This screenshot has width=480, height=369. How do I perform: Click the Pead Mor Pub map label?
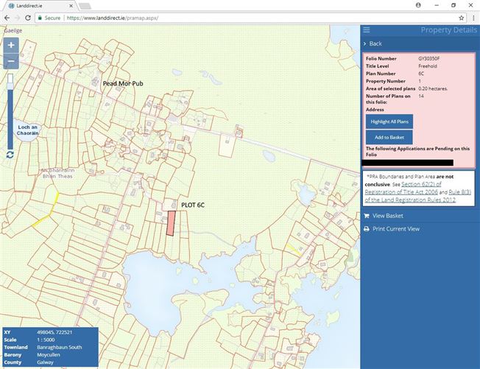pyautogui.click(x=123, y=84)
